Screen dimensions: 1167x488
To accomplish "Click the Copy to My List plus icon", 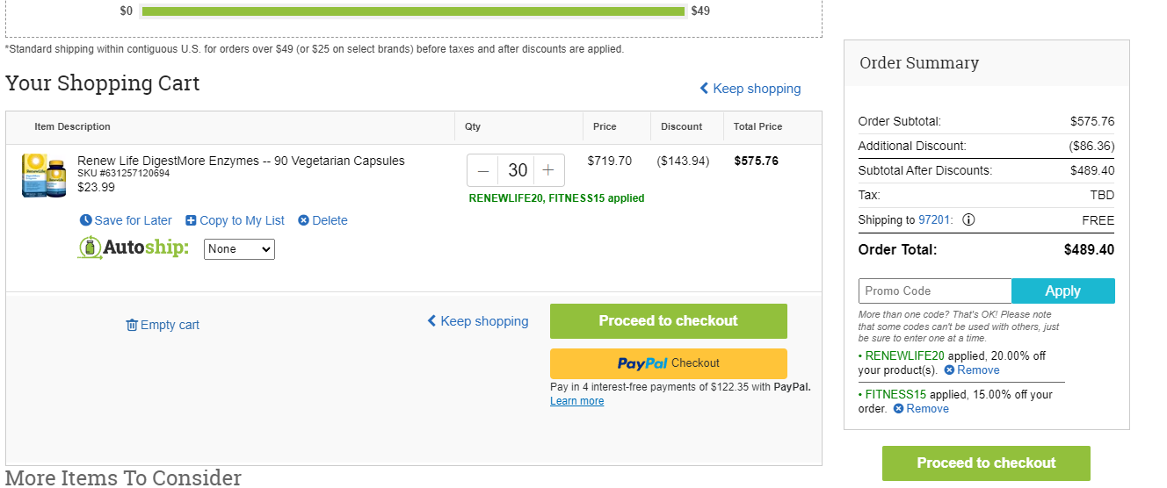I will [x=191, y=220].
